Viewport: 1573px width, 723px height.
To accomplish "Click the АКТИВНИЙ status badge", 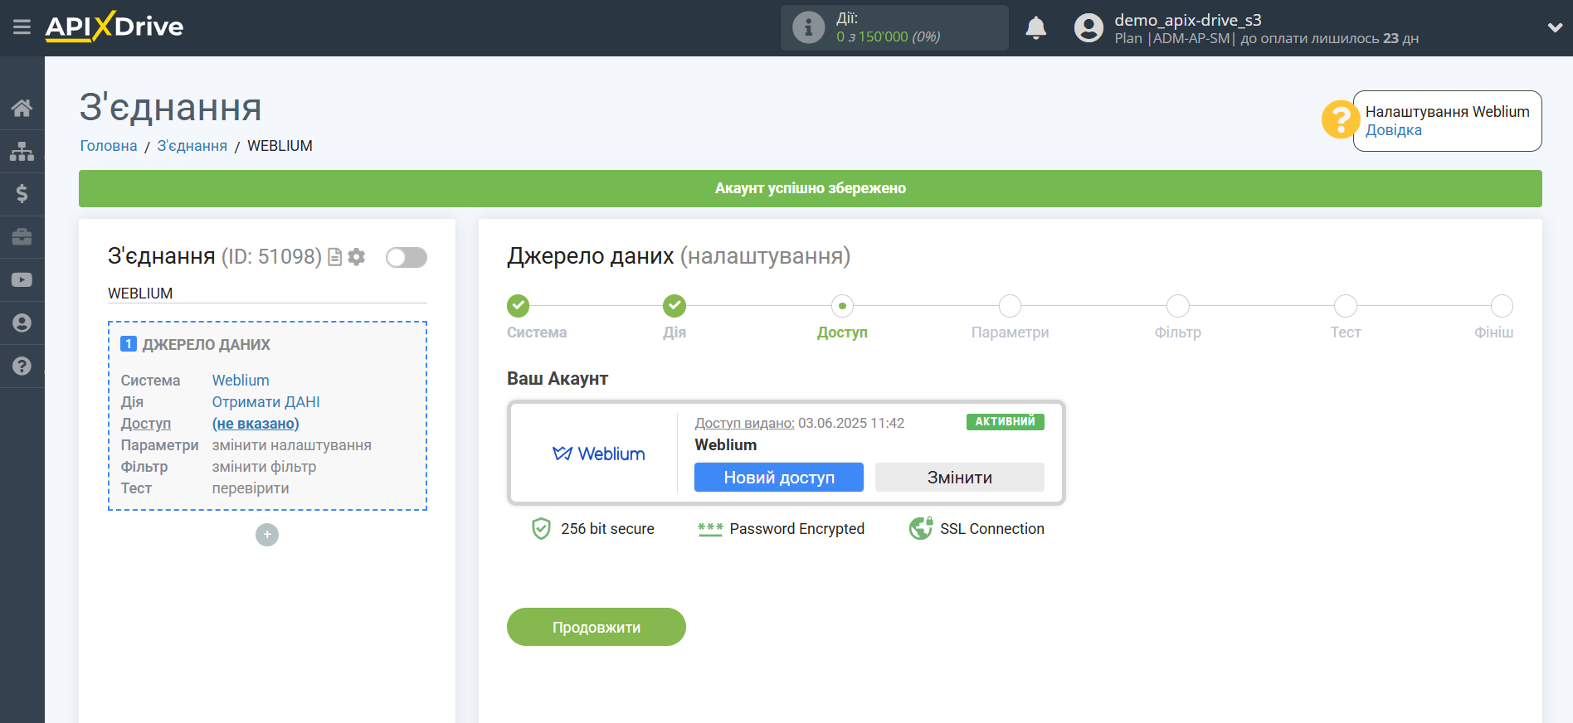I will (x=1006, y=422).
